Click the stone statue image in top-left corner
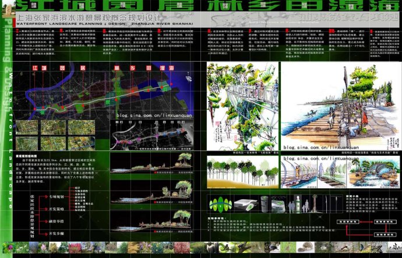 point(4,7)
